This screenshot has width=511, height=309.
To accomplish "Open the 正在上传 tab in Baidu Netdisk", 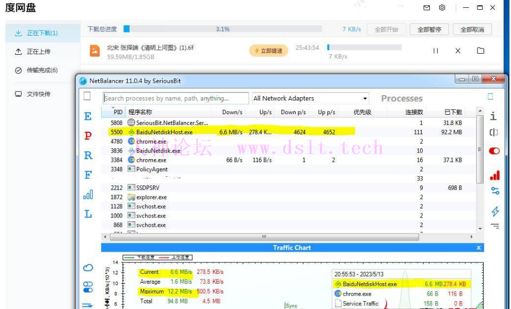I will coord(43,52).
